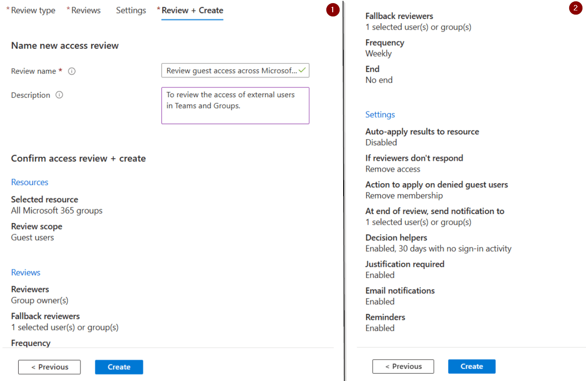Click into the Review name text field
The height and width of the screenshot is (381, 586).
(231, 71)
